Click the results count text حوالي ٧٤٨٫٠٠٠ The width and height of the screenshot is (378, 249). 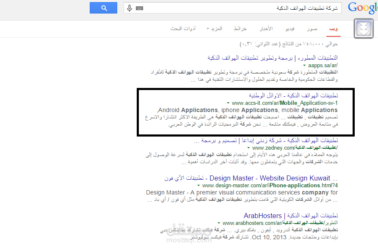(x=289, y=44)
